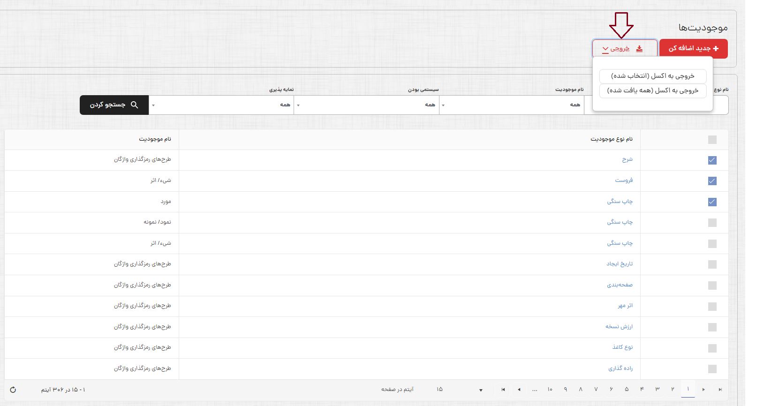
Task: Check the checkbox for the تاریخ ایجاد row
Action: 712,264
